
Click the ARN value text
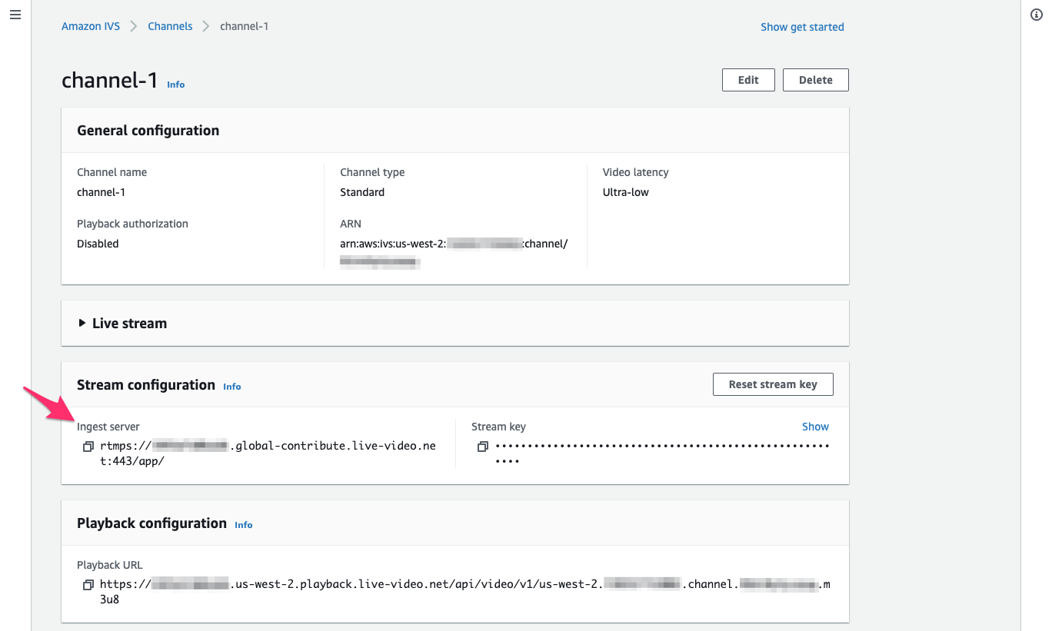pos(454,253)
